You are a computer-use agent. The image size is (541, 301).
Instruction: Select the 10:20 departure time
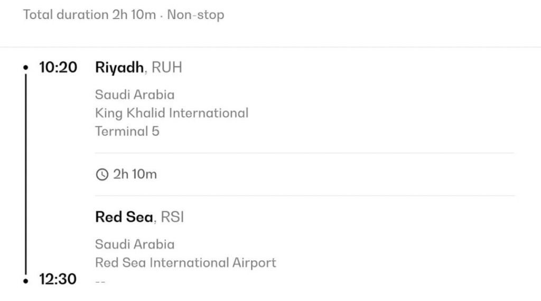tap(58, 68)
